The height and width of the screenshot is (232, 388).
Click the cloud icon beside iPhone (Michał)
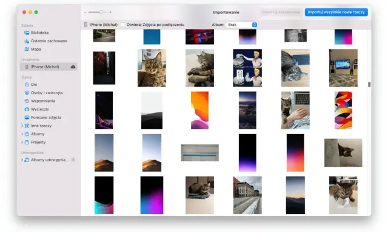[73, 67]
